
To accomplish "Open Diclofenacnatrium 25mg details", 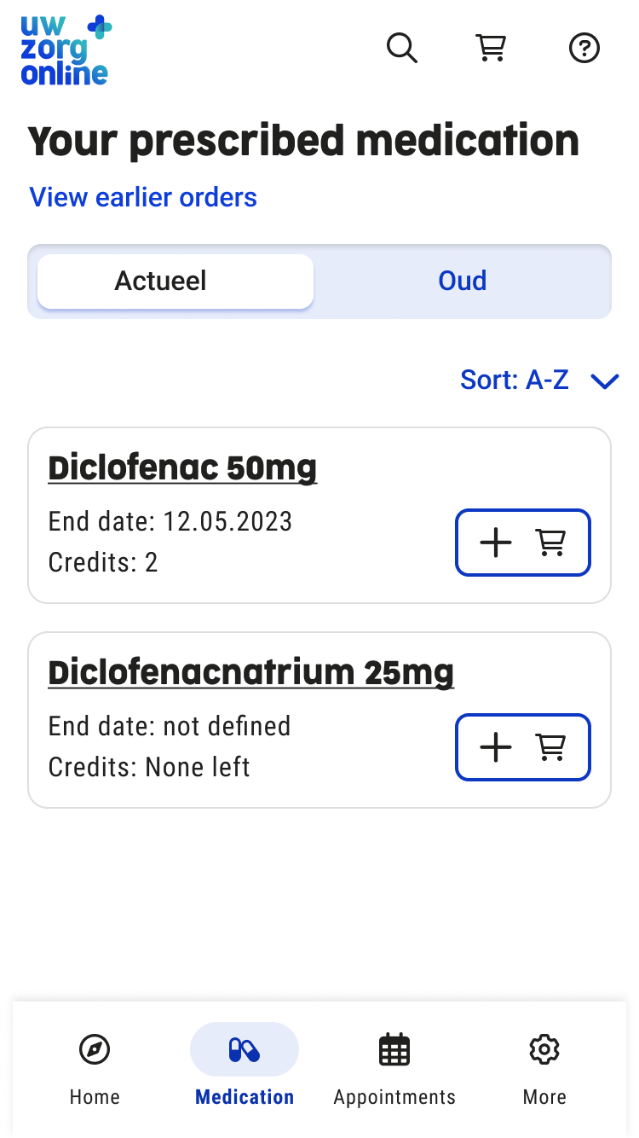I will [250, 672].
